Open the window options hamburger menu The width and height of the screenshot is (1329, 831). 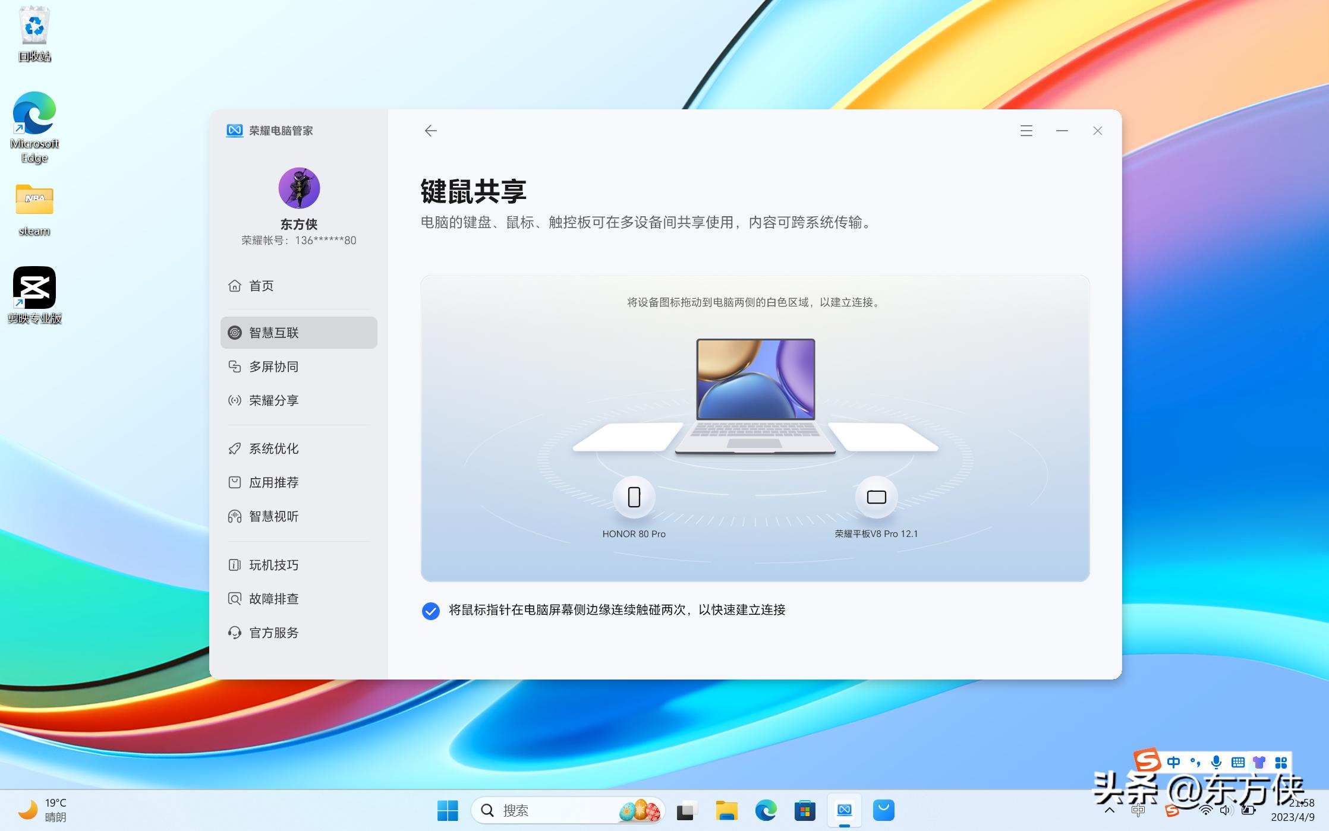1026,131
